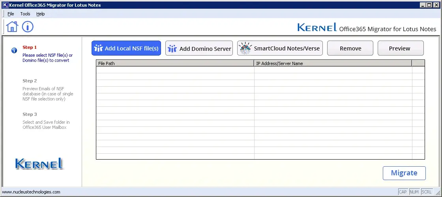Open the File menu
The height and width of the screenshot is (197, 442).
(x=11, y=14)
